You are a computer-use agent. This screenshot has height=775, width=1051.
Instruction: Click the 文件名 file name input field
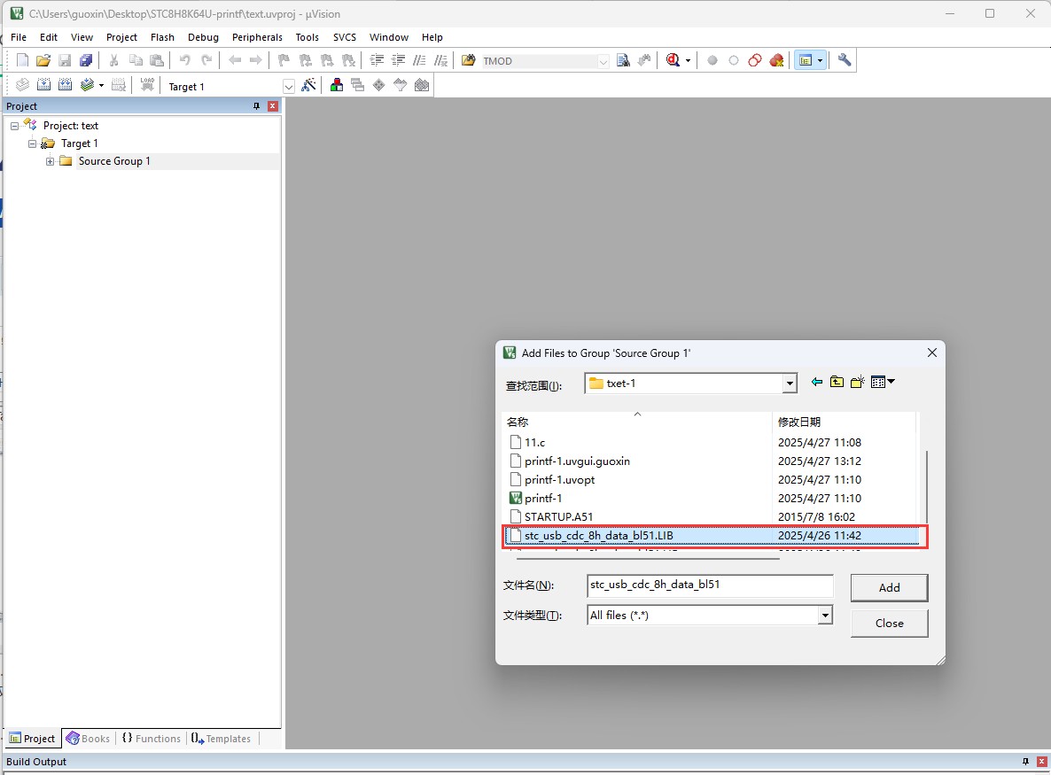(710, 585)
